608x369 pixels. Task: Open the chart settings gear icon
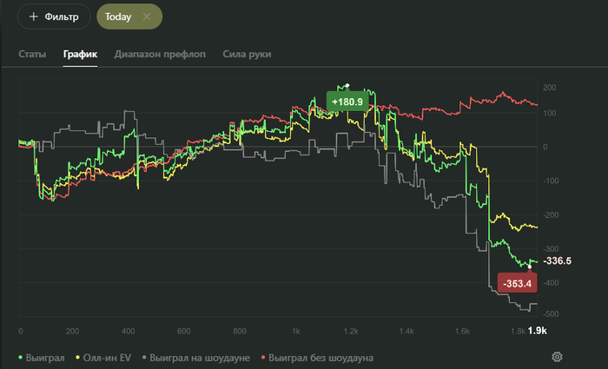[x=557, y=357]
